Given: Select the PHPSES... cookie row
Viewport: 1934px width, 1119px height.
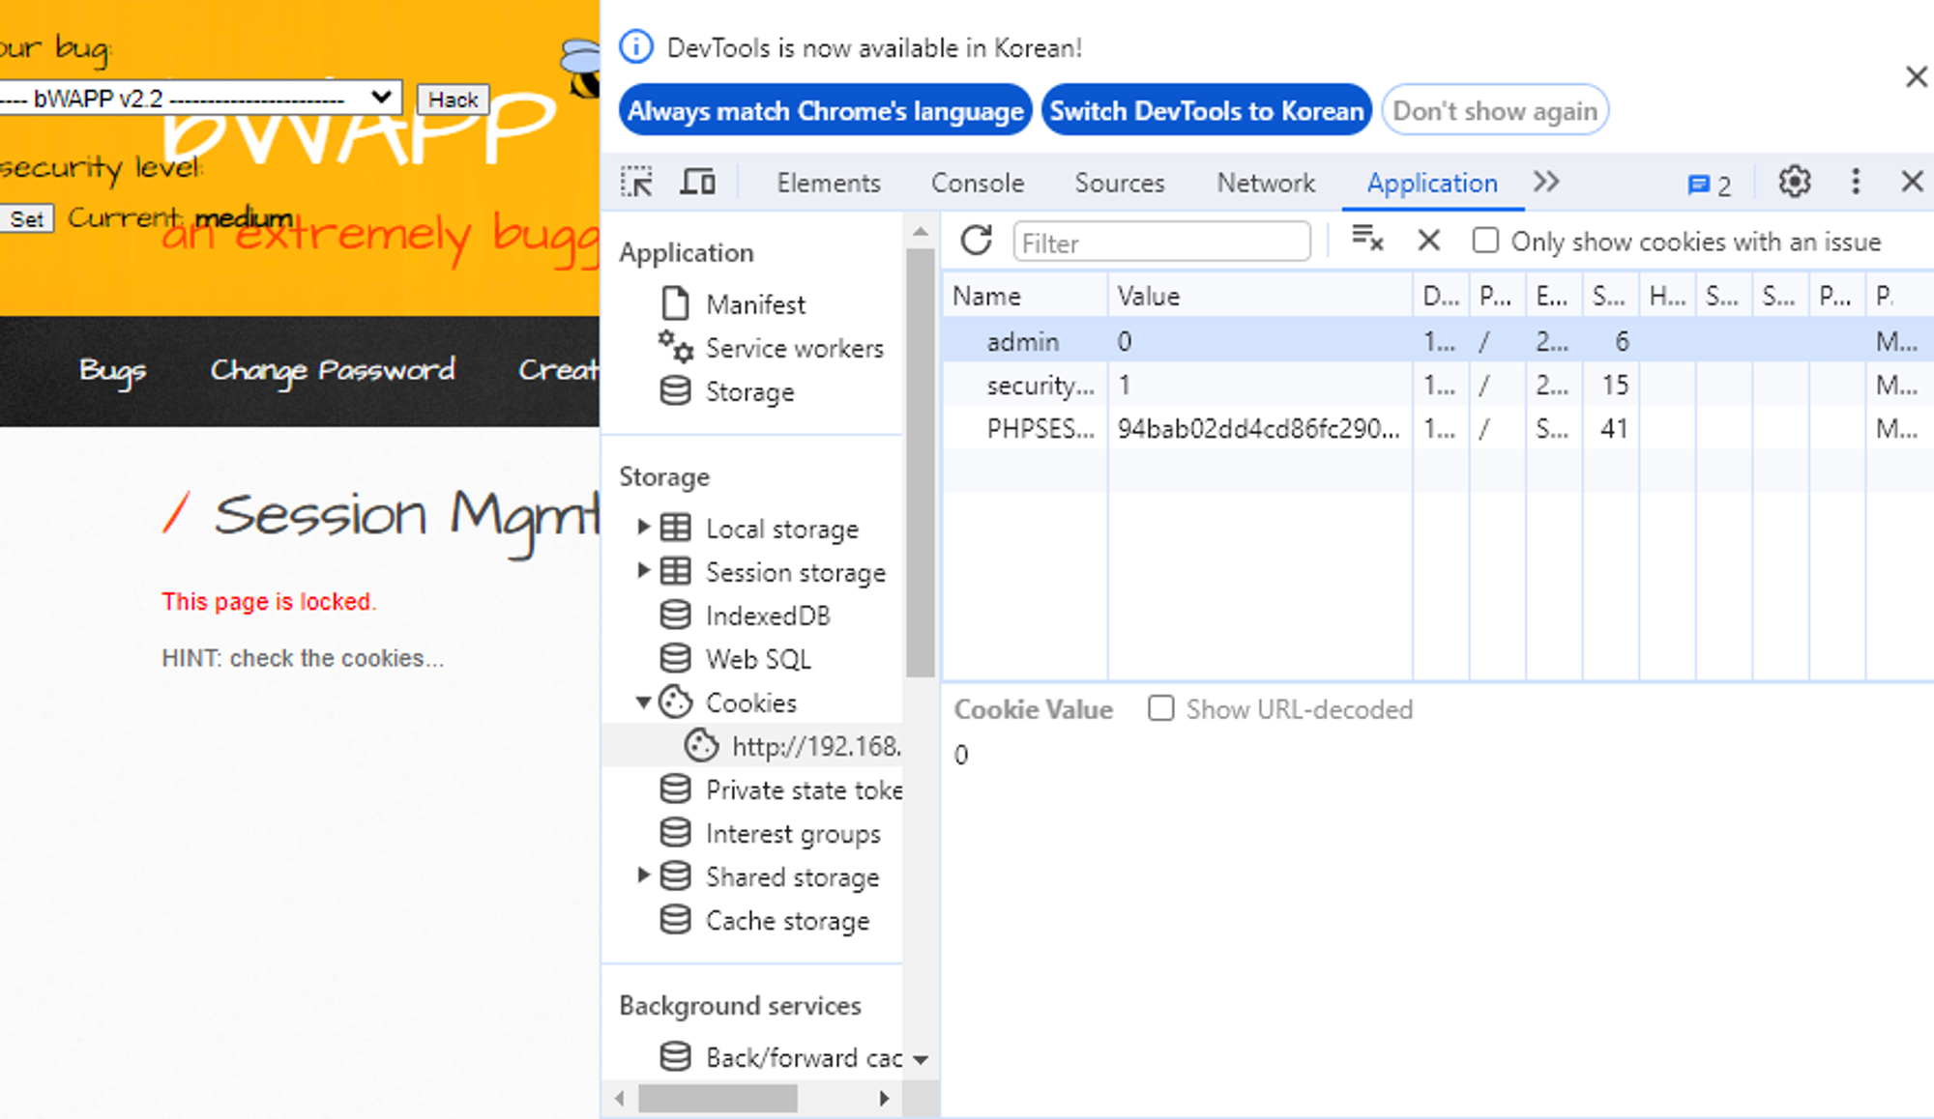Looking at the screenshot, I should (x=1437, y=428).
